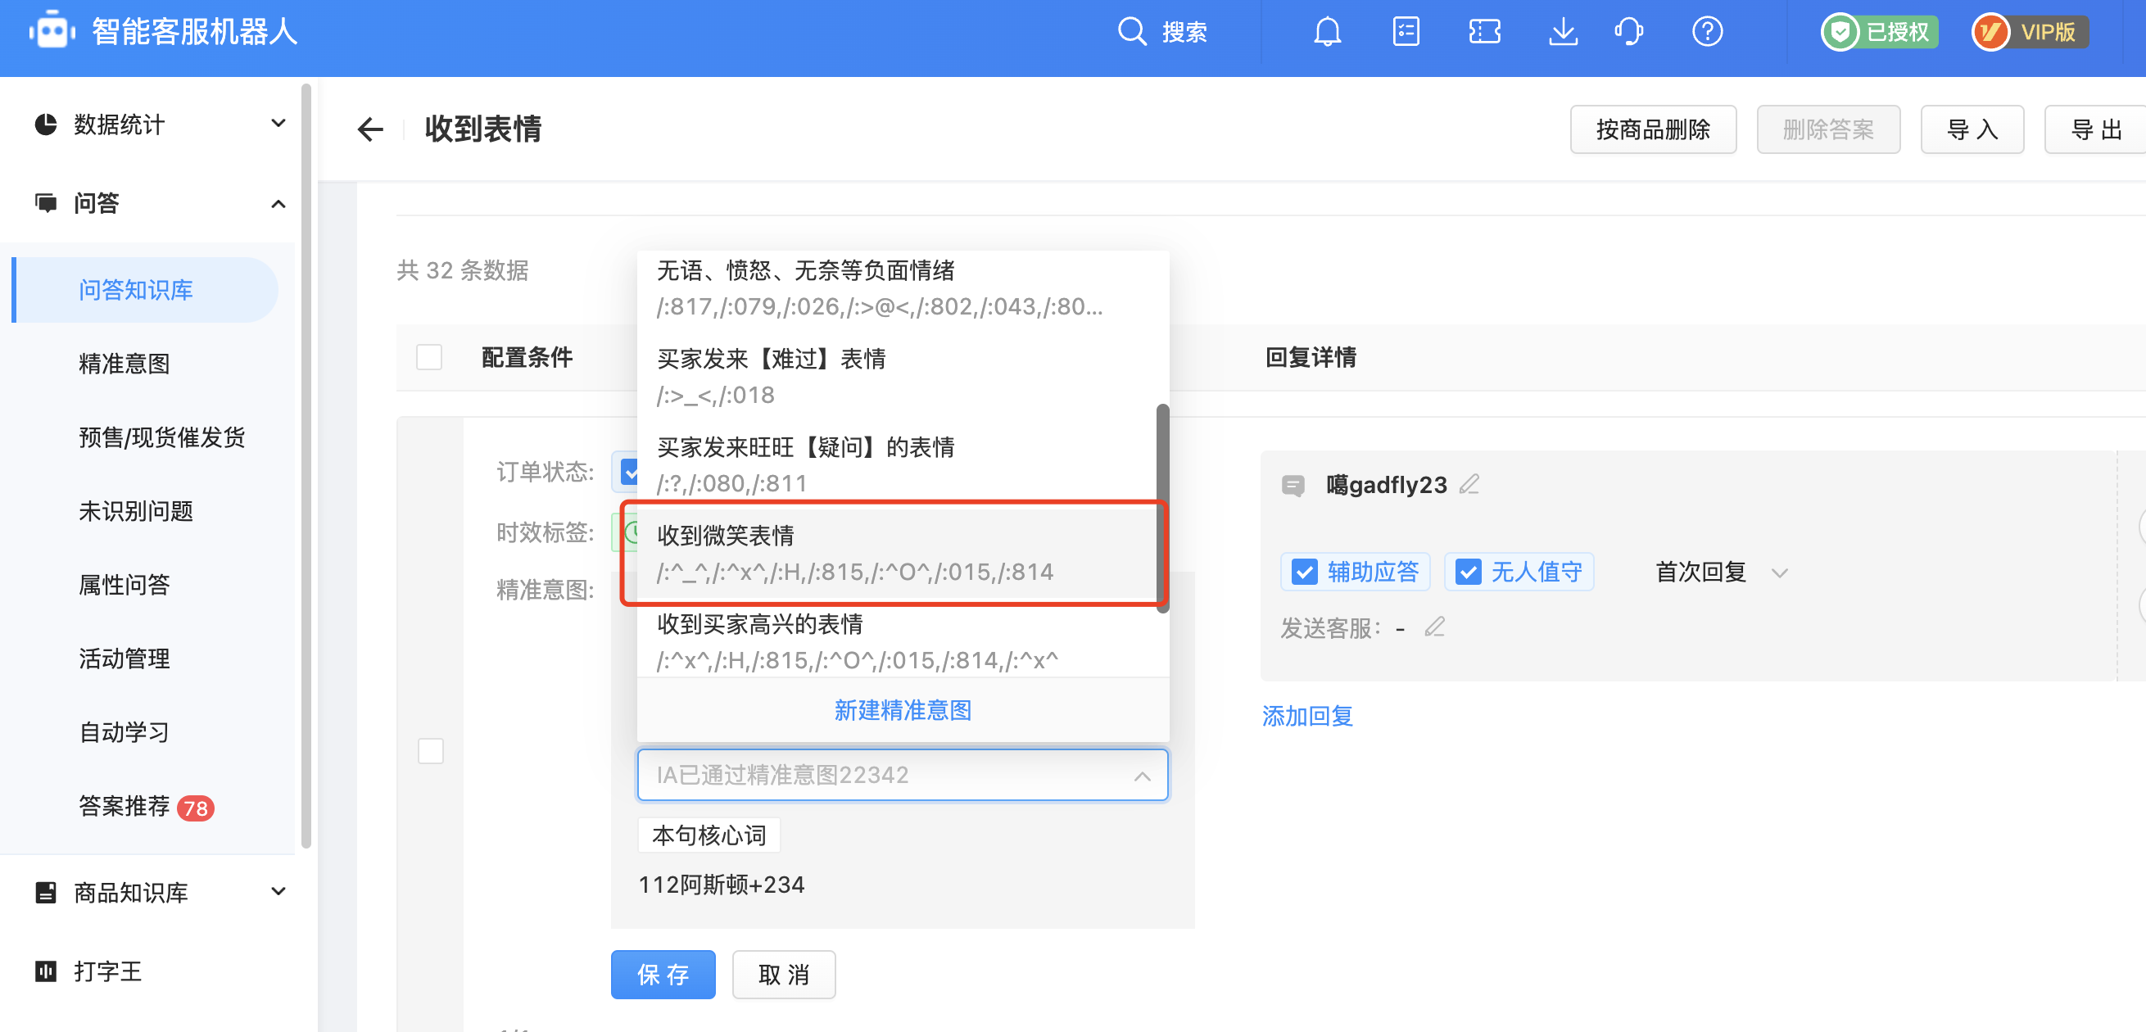The width and height of the screenshot is (2146, 1032).
Task: Click 新建精准意图 link
Action: 902,709
